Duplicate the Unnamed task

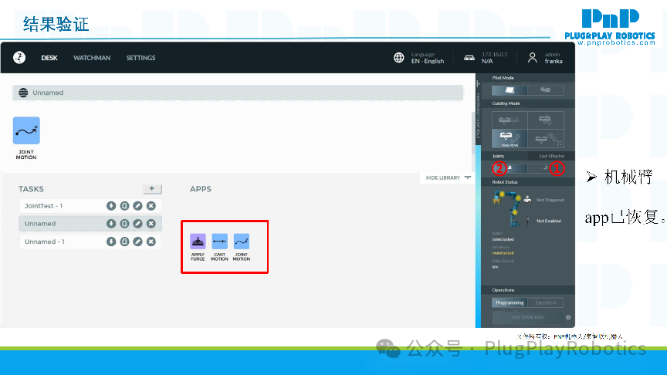124,224
